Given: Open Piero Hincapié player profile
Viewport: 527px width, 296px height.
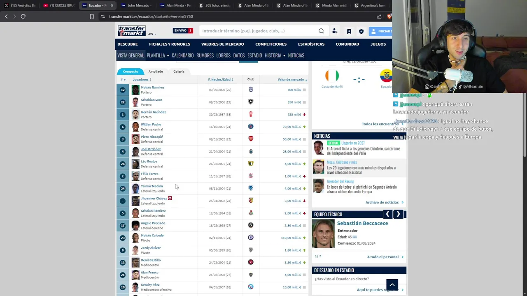Looking at the screenshot, I should [x=152, y=137].
